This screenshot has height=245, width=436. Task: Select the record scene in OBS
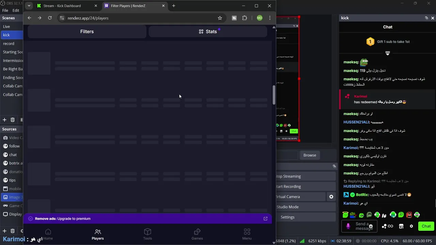[x=12, y=43]
